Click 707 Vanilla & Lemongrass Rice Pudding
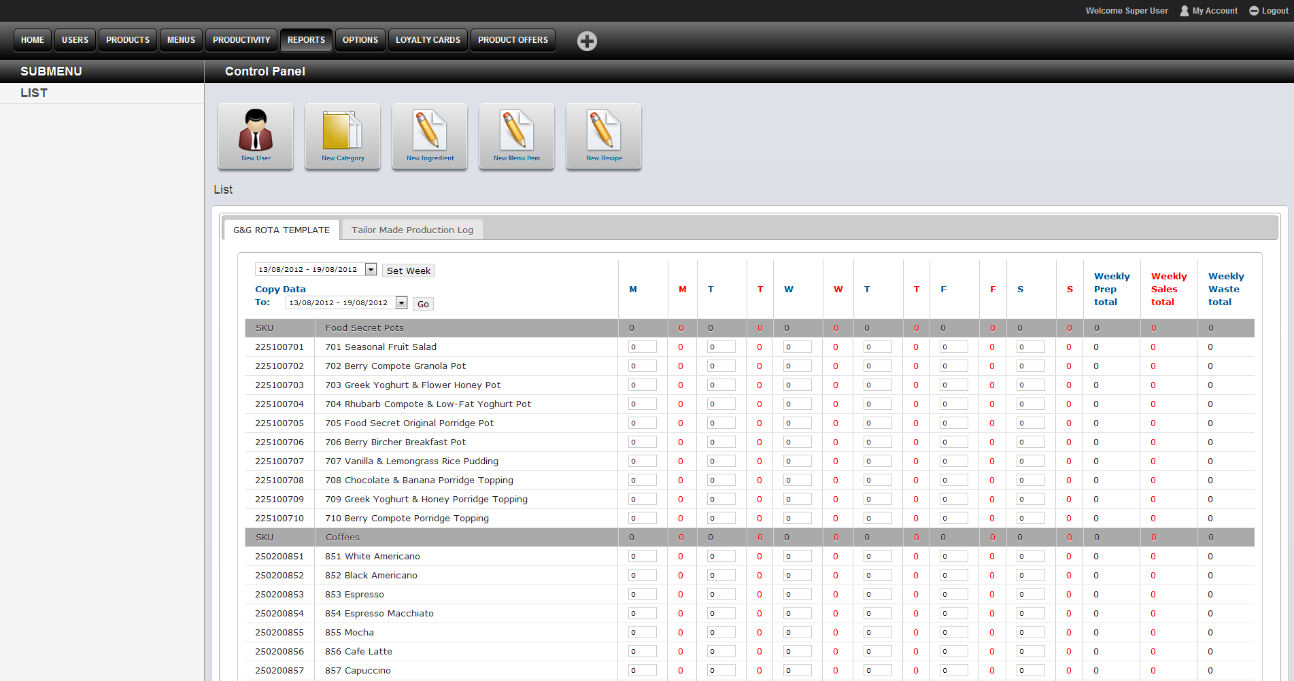Screen dimensions: 1294x681 411,461
